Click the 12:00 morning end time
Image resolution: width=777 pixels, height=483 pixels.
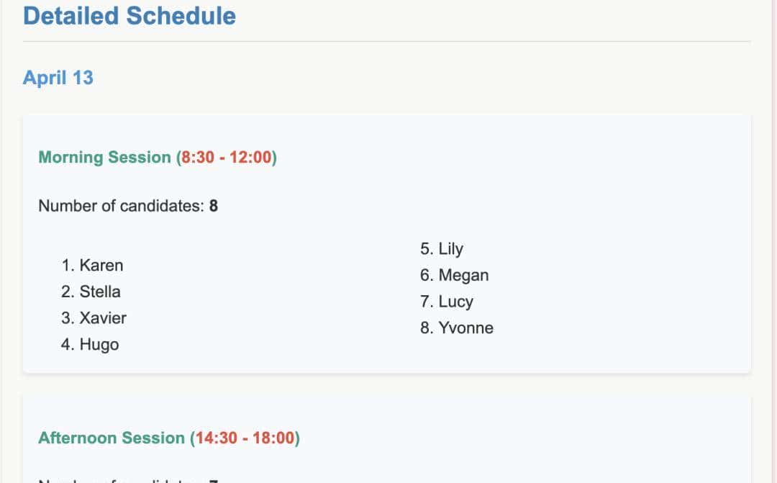[250, 157]
